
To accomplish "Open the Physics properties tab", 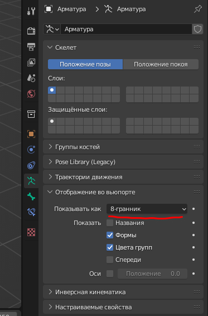I will 31,150.
